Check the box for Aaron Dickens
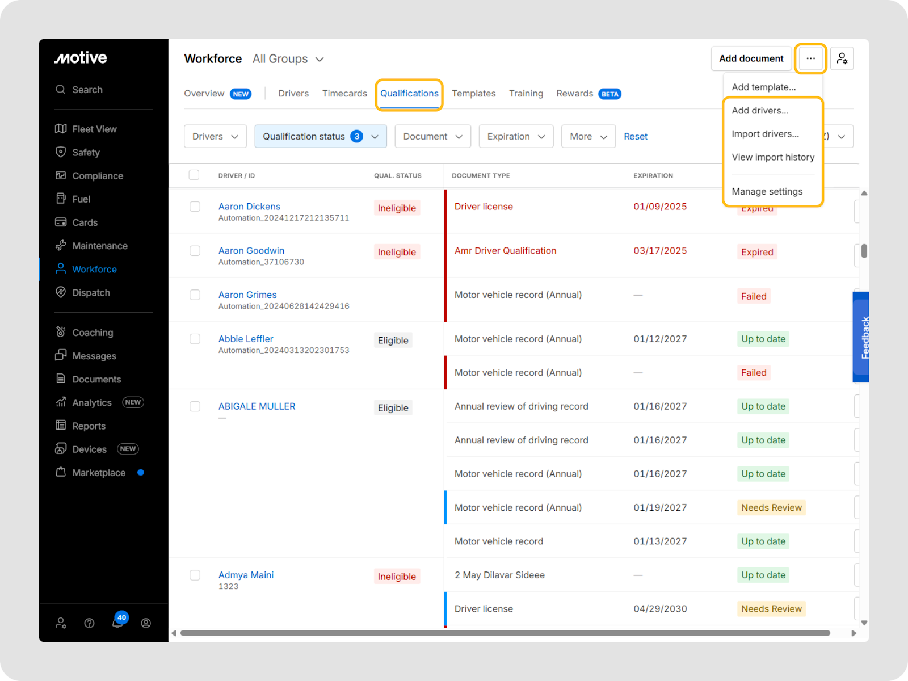The image size is (908, 681). (x=195, y=207)
